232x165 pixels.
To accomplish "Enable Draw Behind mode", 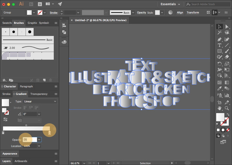I will (x=223, y=136).
